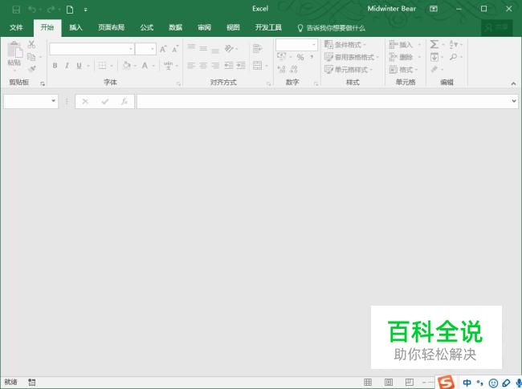Screen dimensions: 522x389
Task: Switch to the 数据 ribbon tab
Action: pos(175,27)
